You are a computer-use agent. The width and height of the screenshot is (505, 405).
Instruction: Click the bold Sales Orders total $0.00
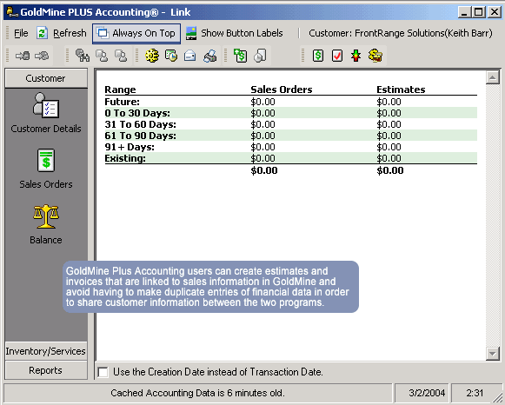[264, 170]
